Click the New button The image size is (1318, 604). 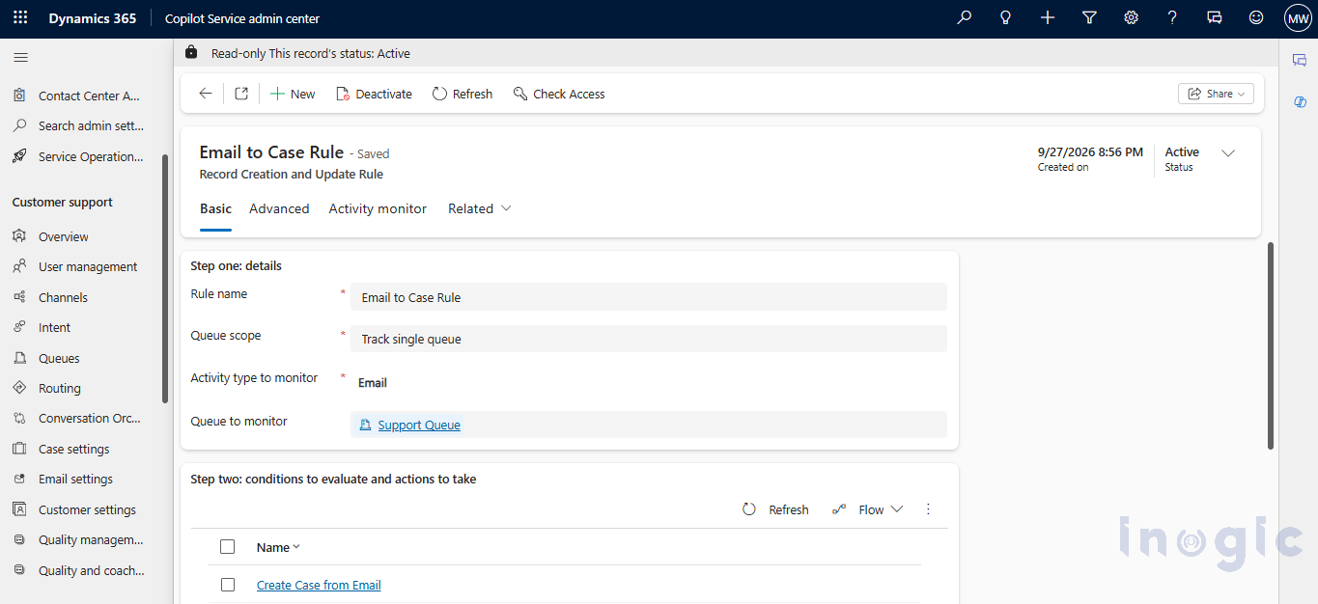[x=293, y=94]
